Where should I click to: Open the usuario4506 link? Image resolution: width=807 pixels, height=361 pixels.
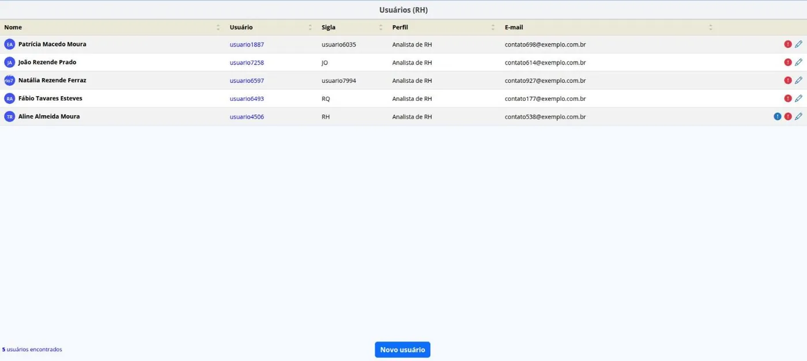pyautogui.click(x=247, y=116)
